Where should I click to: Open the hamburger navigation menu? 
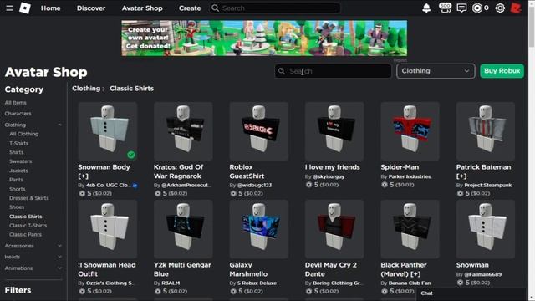coord(9,8)
